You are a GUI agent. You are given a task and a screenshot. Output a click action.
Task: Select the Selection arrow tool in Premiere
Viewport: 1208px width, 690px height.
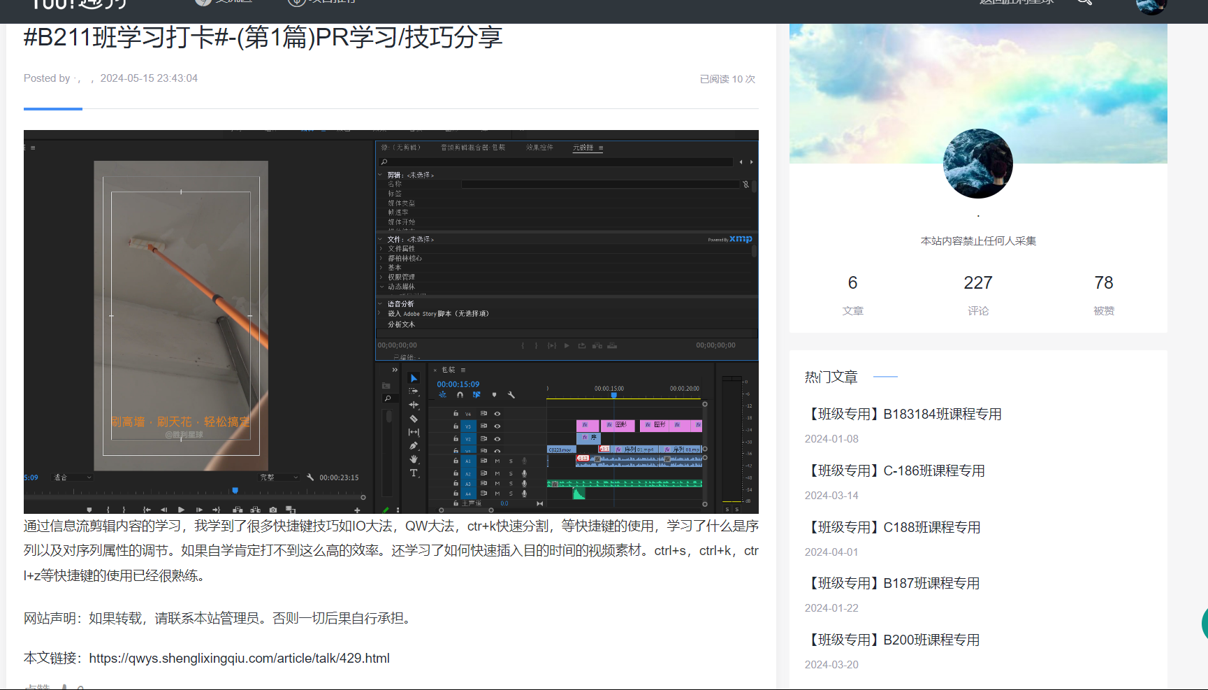(414, 378)
